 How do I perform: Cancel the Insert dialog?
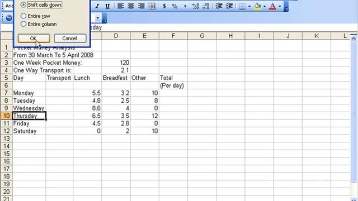[x=70, y=39]
